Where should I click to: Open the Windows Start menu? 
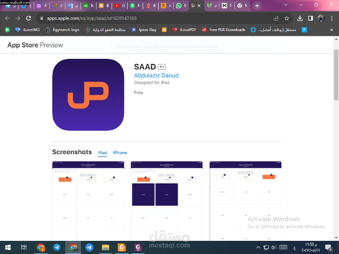8,247
